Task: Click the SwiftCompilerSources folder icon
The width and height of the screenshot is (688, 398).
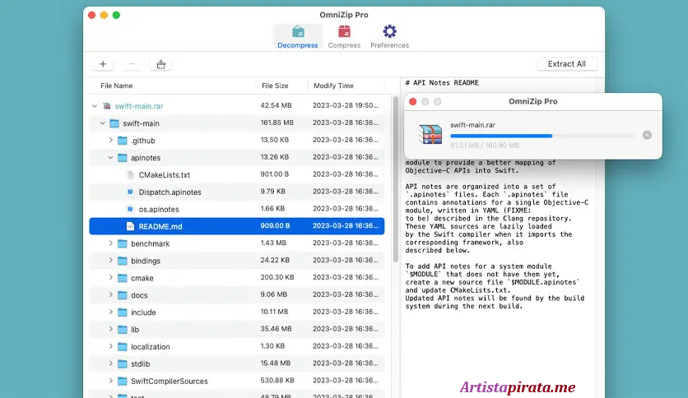Action: pos(123,381)
